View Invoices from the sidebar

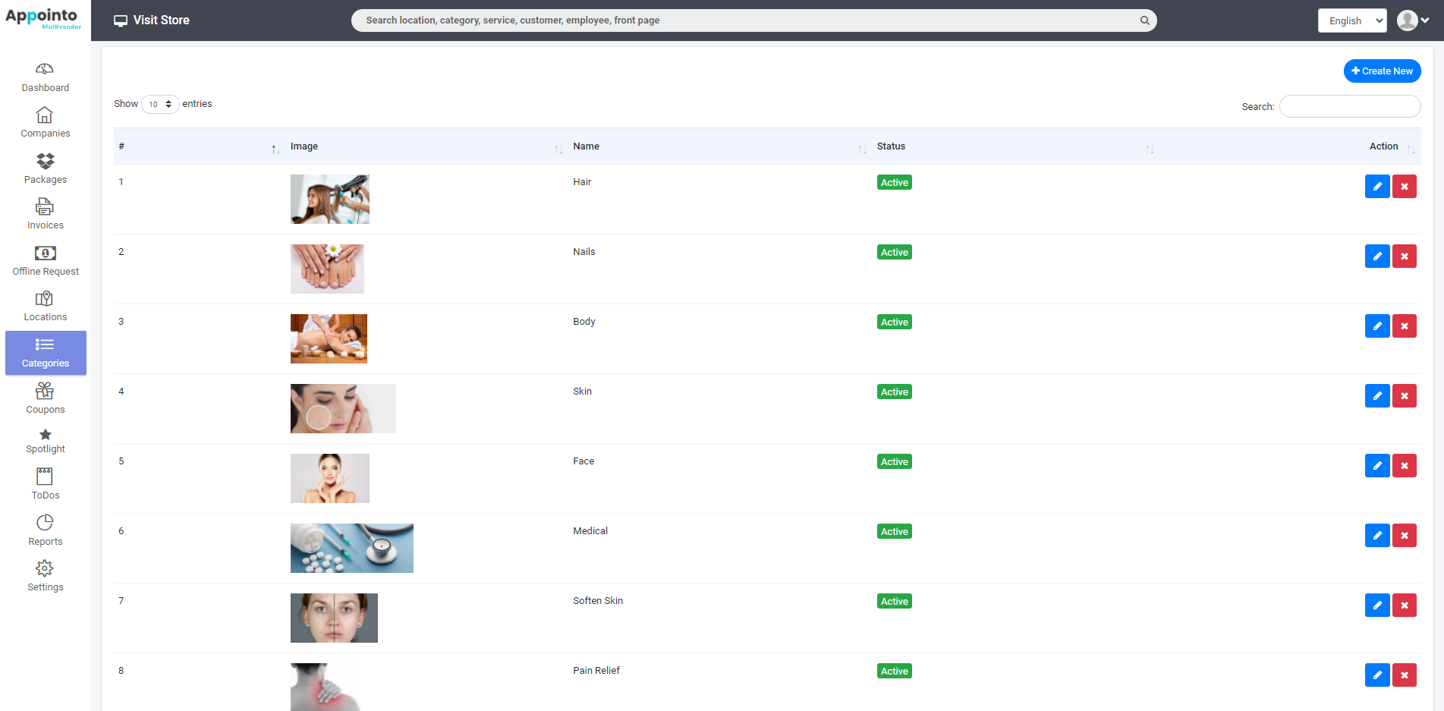[x=45, y=215]
